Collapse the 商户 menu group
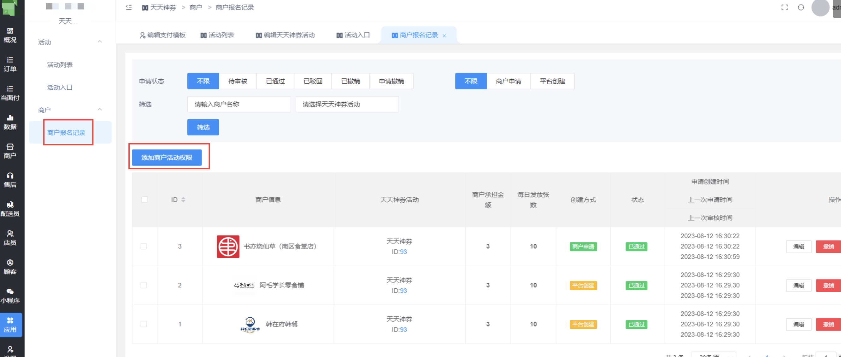 tap(100, 110)
